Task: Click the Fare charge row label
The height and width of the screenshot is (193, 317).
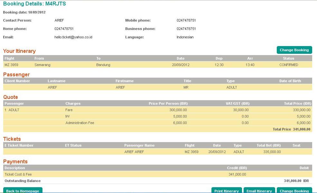Action: [x=69, y=110]
